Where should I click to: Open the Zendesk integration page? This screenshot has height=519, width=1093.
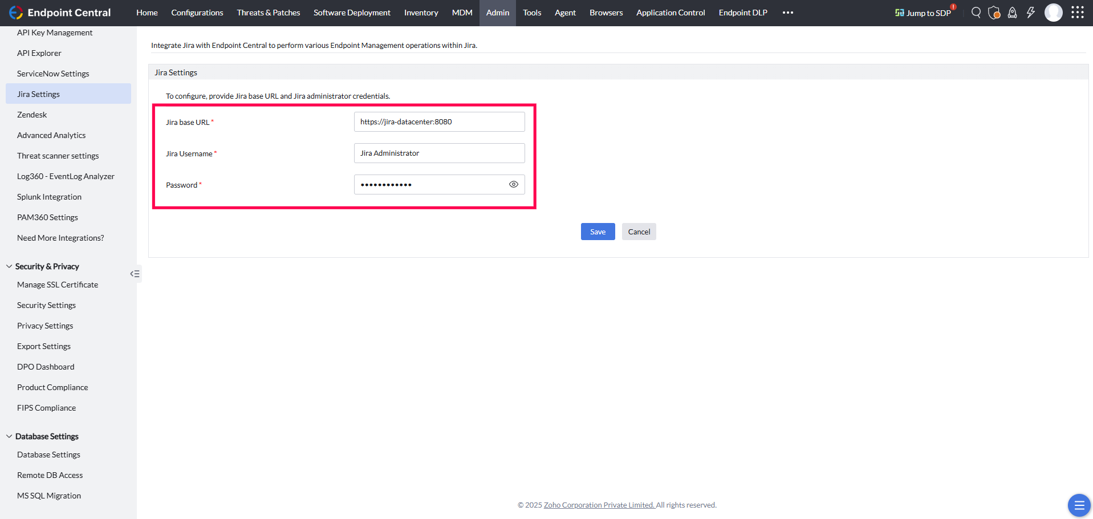pos(32,115)
